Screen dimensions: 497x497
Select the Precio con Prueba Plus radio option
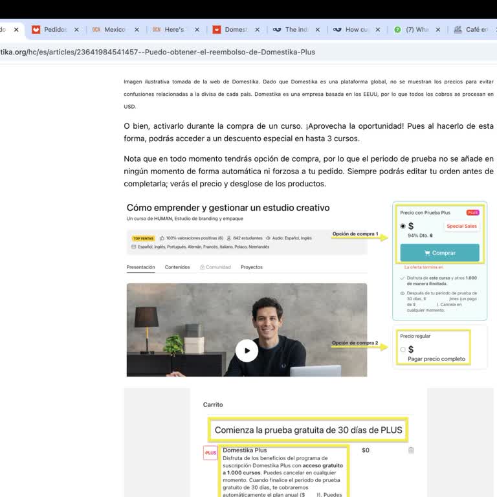pos(403,226)
